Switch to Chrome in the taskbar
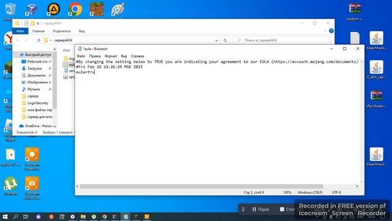Viewport: 392px width, 221px height. 105,217
